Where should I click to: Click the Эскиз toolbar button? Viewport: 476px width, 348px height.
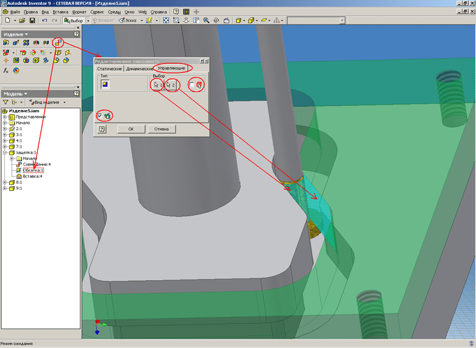point(128,21)
